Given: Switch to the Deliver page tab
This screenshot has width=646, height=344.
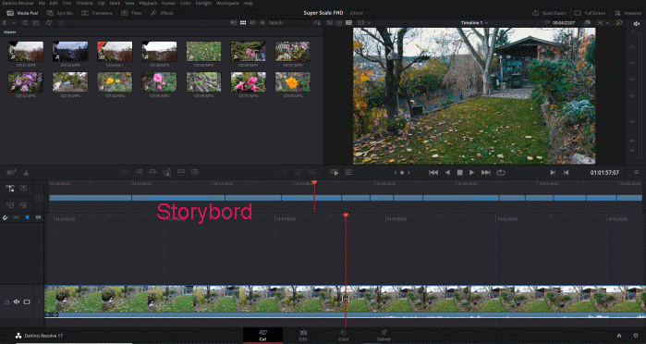Looking at the screenshot, I should point(384,335).
